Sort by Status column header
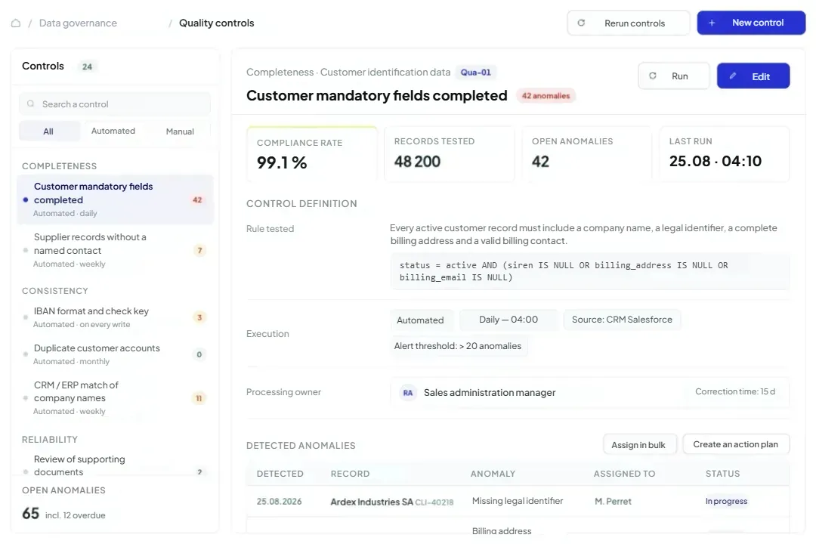Image resolution: width=816 pixels, height=544 pixels. [x=723, y=474]
